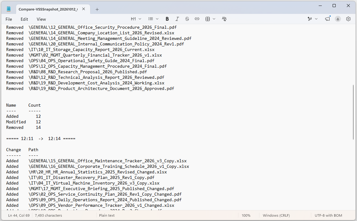Screen dimensions: 357x221
Task: Click the HR_Annual_Statistics line
Action: (86, 172)
